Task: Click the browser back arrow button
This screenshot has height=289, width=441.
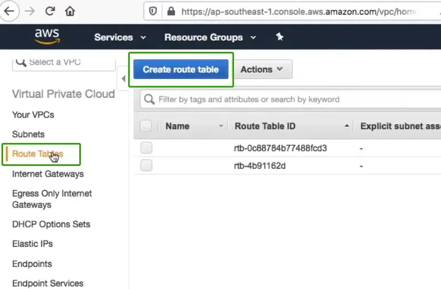Action: click(x=11, y=11)
